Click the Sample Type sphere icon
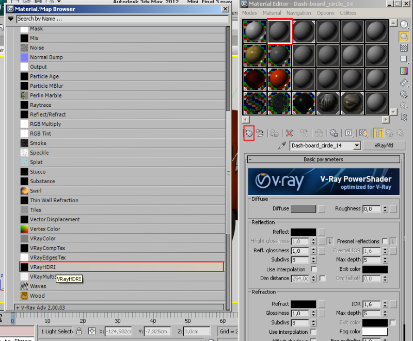Viewport: 413px width, 341px height. click(404, 24)
